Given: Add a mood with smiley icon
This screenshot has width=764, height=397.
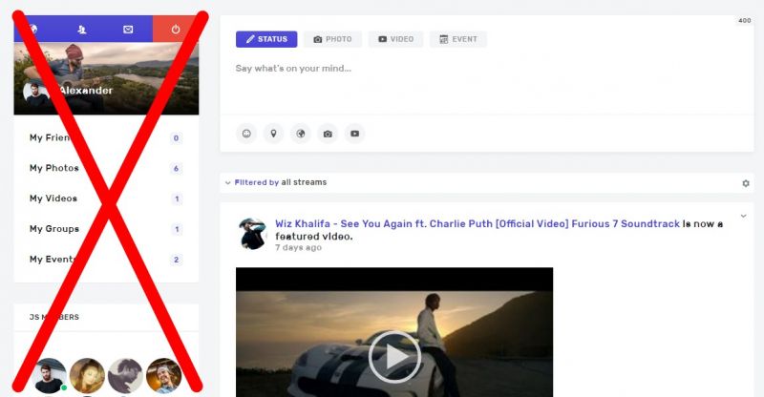Looking at the screenshot, I should [x=246, y=134].
